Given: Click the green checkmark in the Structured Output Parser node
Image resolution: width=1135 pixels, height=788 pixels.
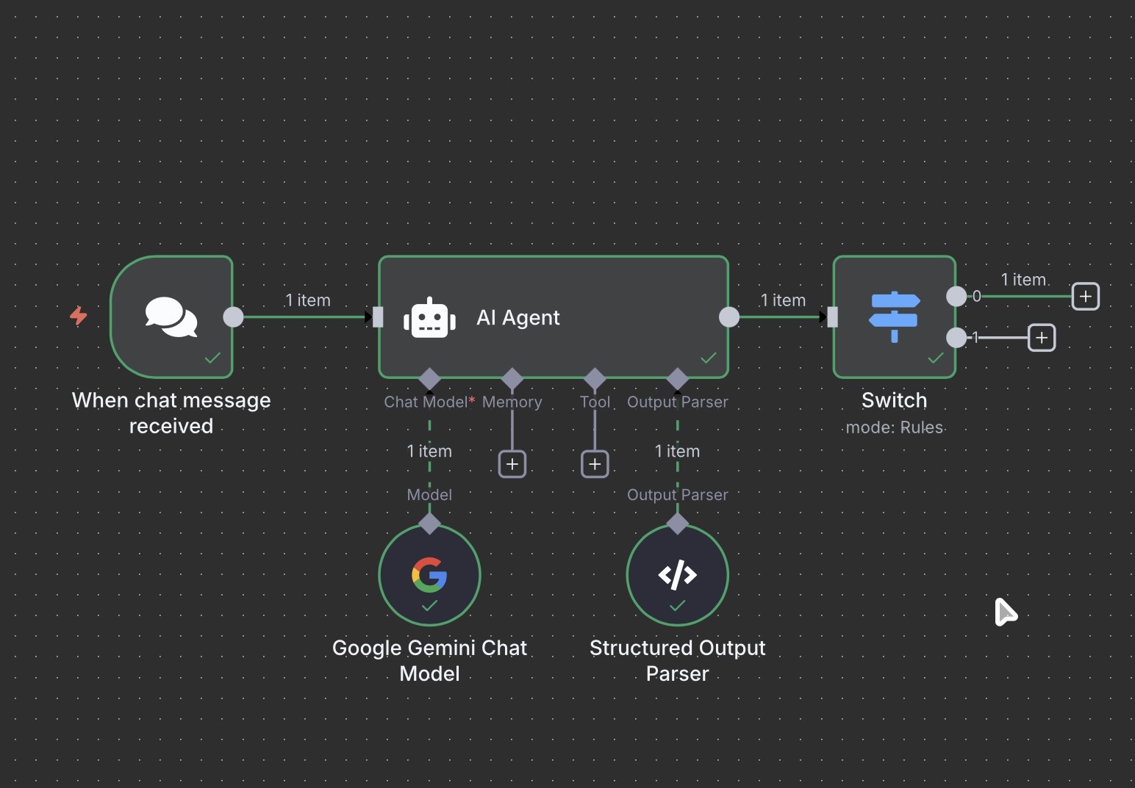Looking at the screenshot, I should (x=677, y=606).
